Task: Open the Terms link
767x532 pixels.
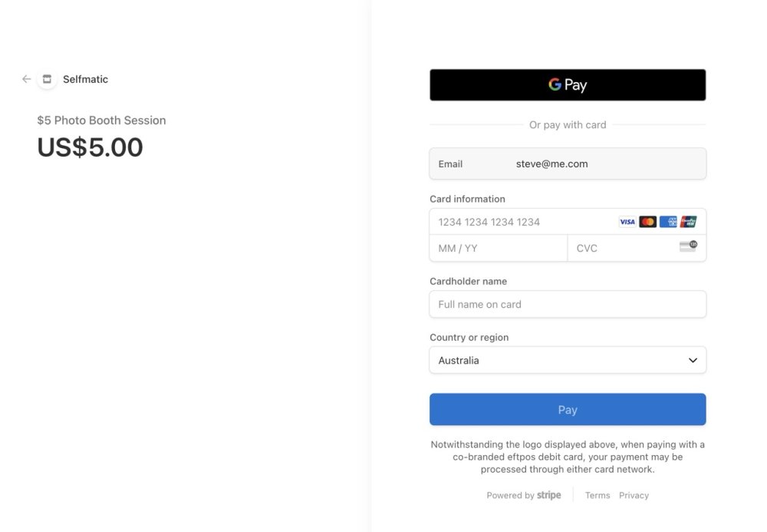Action: 597,495
